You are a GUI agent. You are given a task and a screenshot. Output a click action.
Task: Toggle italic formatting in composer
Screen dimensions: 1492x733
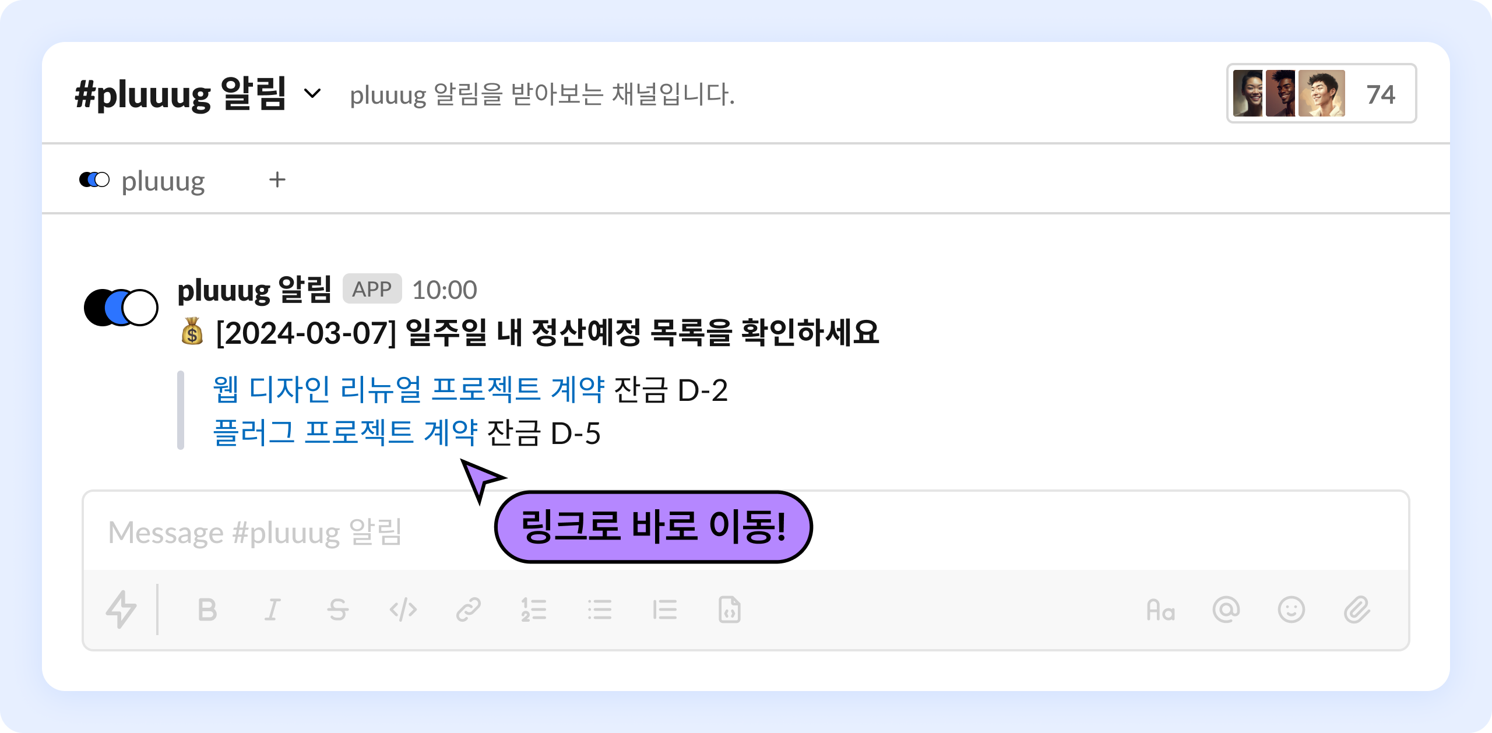(272, 610)
